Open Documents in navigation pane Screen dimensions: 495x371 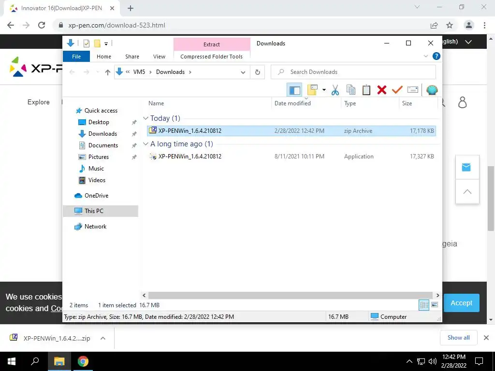[103, 145]
